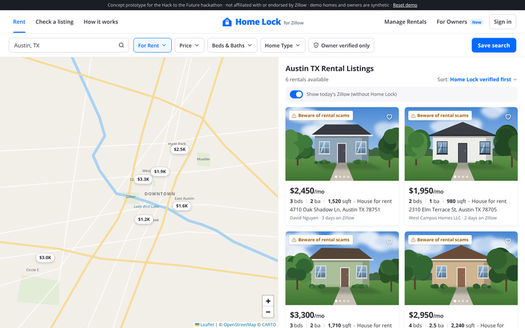Open the Check a listing tab
Viewport: 525px width, 328px height.
(55, 21)
